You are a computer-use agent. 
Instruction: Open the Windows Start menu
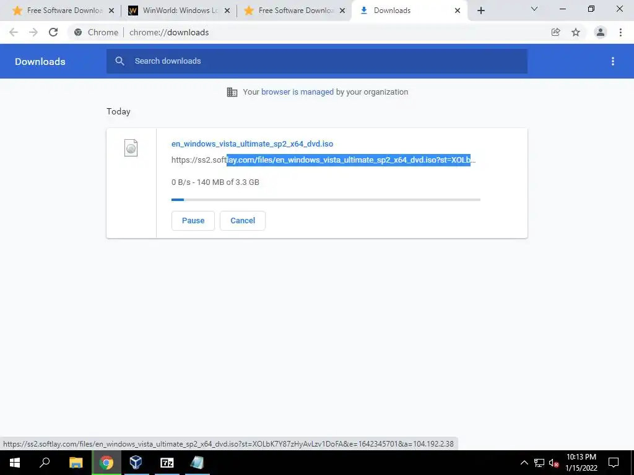pos(15,463)
